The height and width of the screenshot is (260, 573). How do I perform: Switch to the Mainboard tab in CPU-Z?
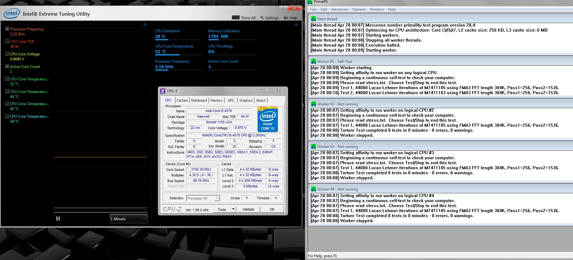pyautogui.click(x=199, y=100)
